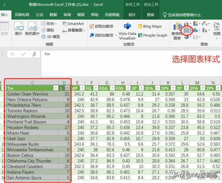Insert Icons (图标)
Viewport: 222px width, 183px height.
coord(48,30)
